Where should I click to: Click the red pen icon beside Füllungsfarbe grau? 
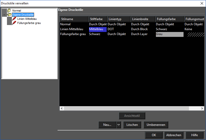tap(14, 23)
